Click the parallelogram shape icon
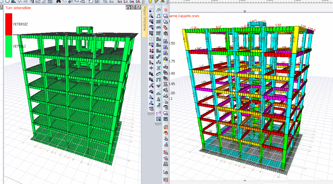Image resolution: width=333 pixels, height=184 pixels. tap(158, 74)
